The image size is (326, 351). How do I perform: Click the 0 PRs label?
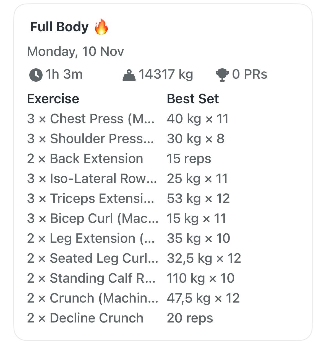tap(249, 74)
